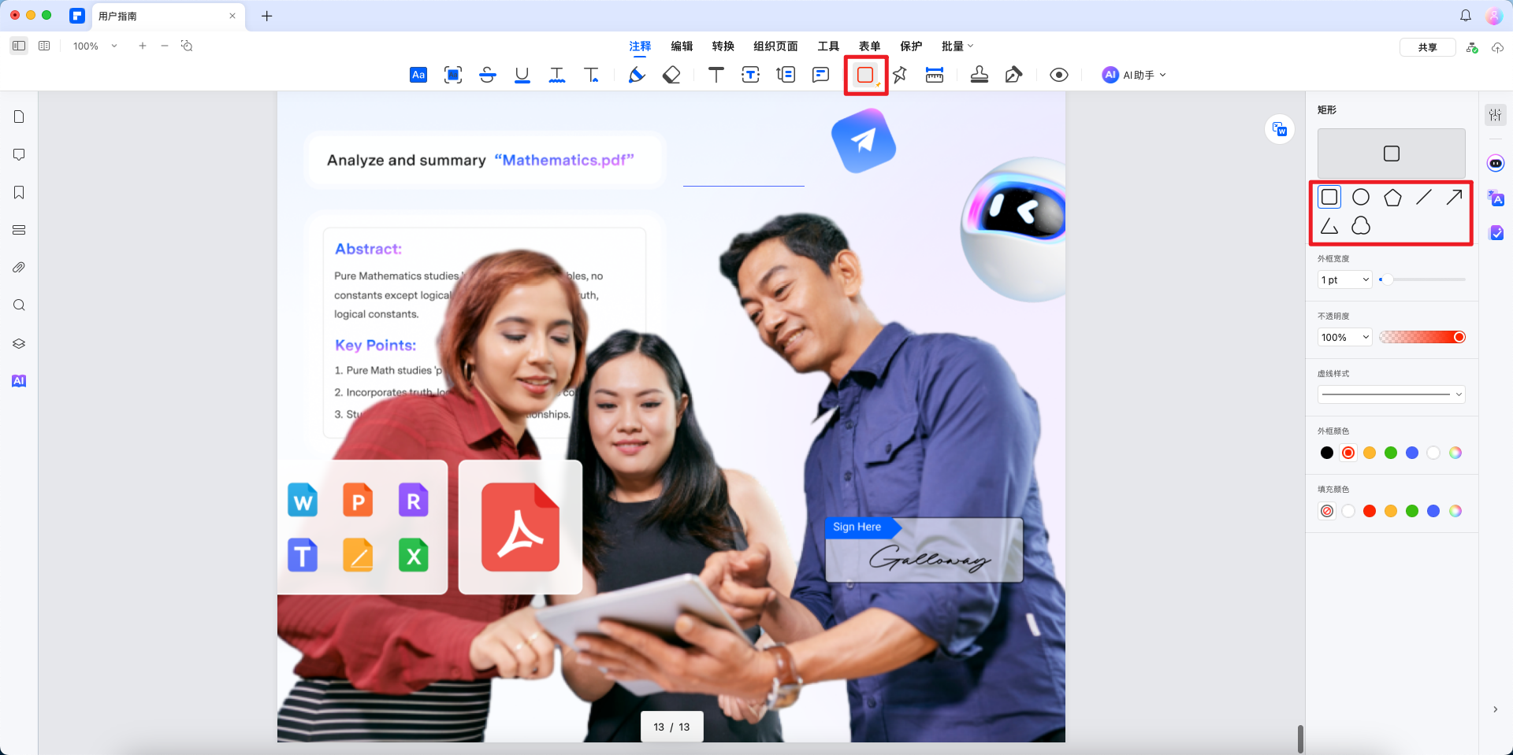Select the typewriter text tool
Viewport: 1513px width, 755px height.
716,75
